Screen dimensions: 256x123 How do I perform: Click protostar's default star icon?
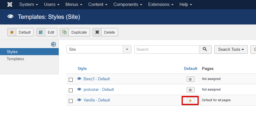click(190, 90)
